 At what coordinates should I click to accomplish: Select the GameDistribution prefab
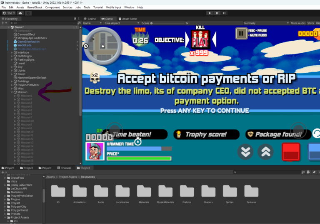click(x=28, y=42)
